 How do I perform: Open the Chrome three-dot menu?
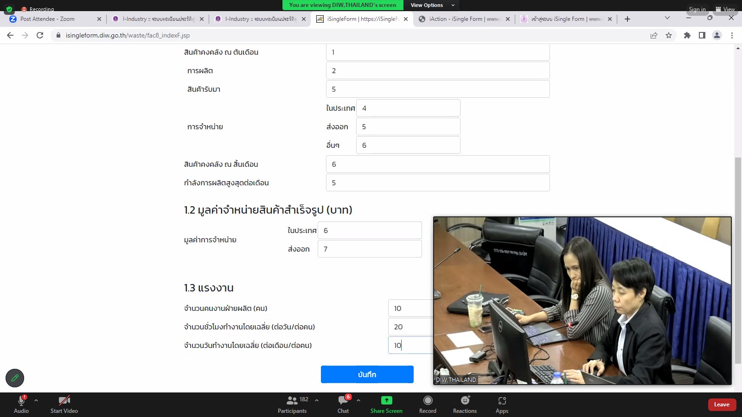[x=732, y=35]
